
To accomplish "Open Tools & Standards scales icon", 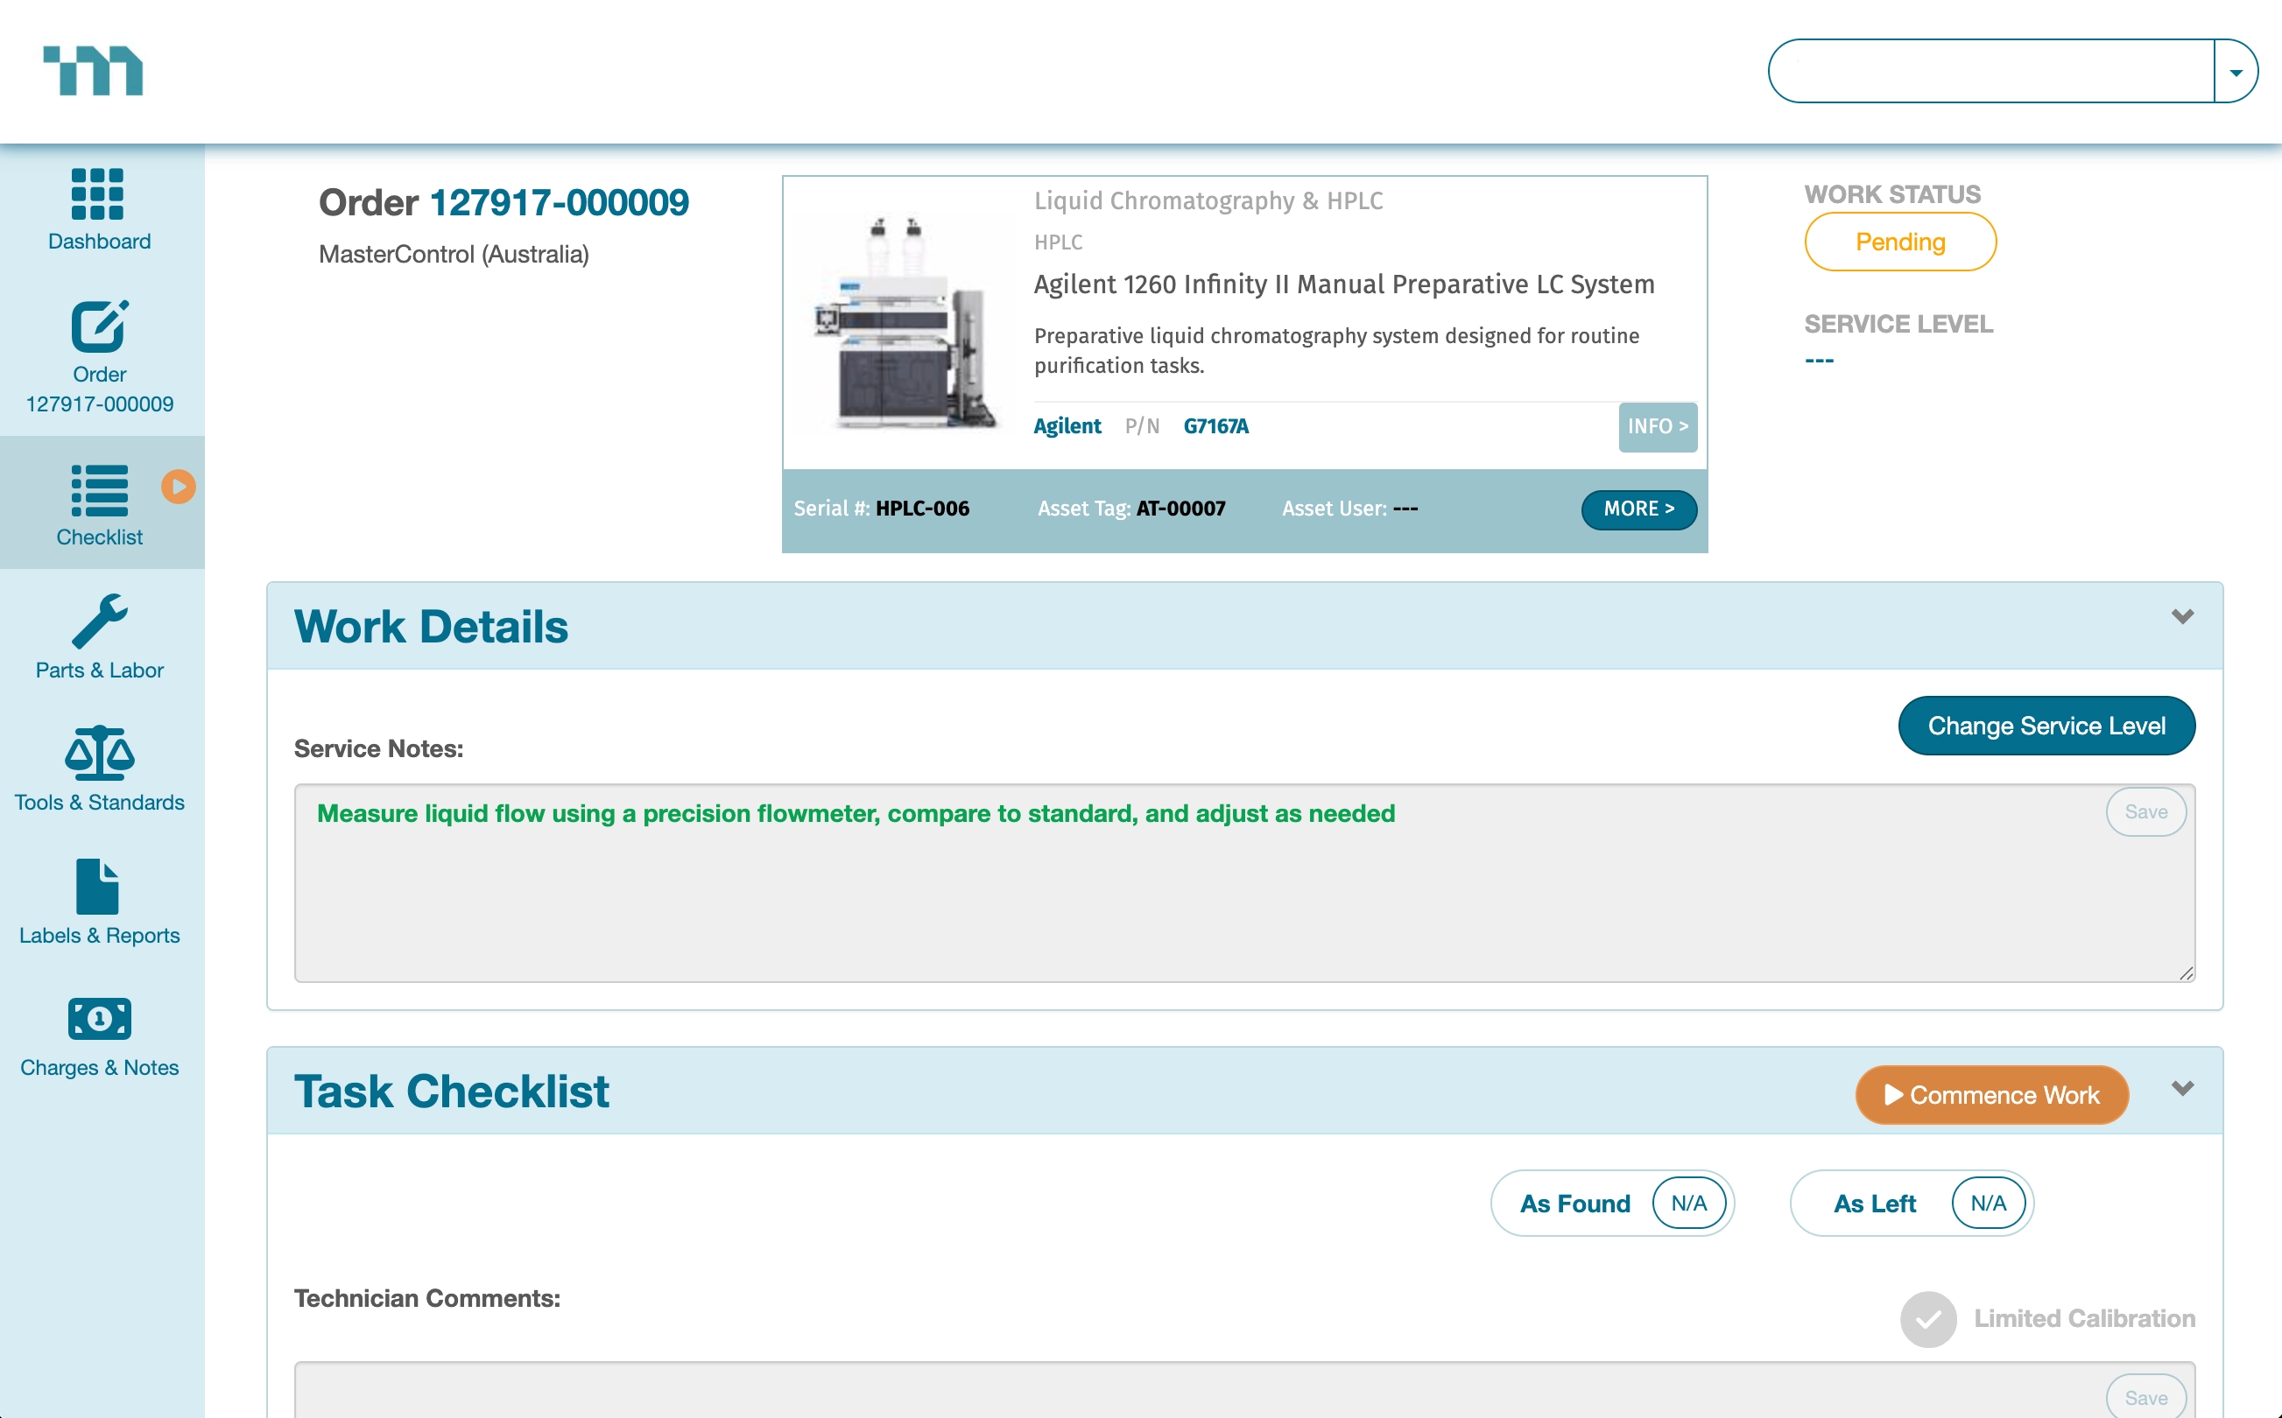I will coord(98,753).
